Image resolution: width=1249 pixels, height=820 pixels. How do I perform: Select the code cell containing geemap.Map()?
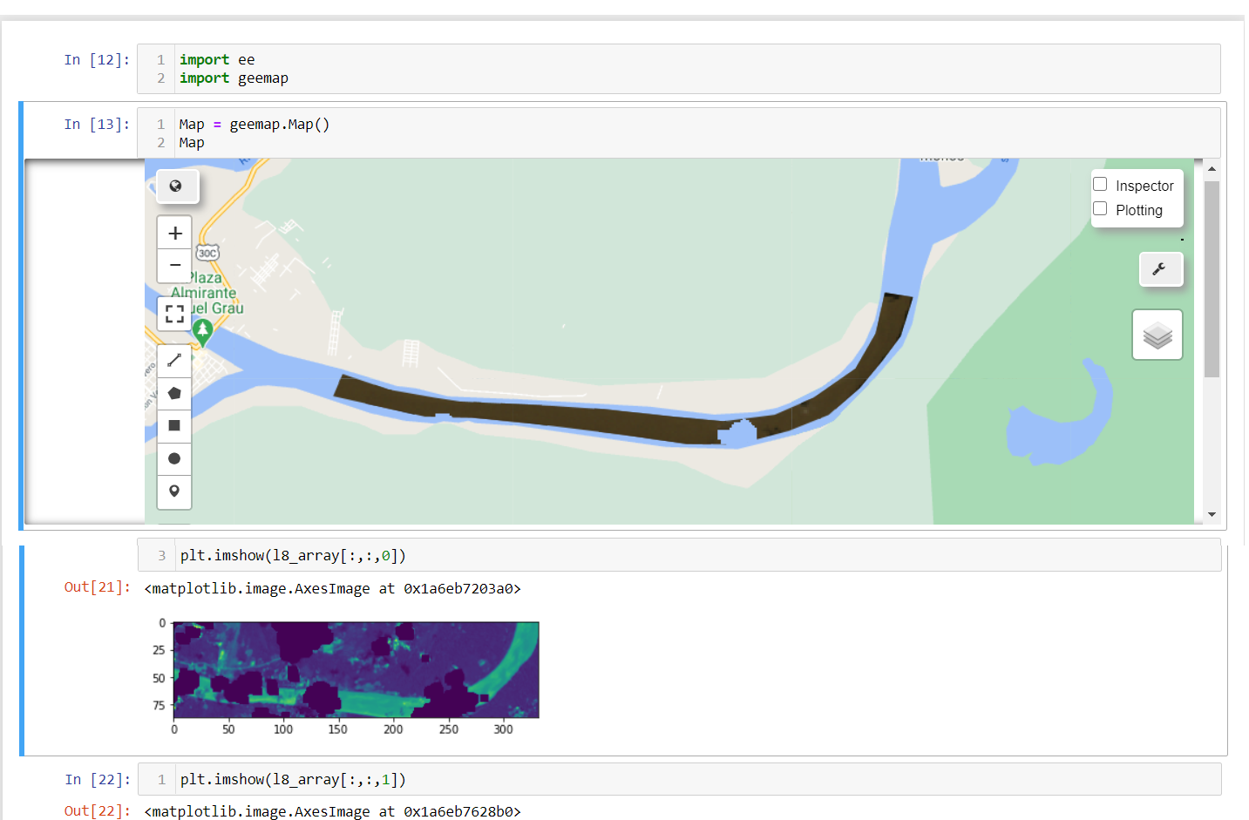point(253,124)
